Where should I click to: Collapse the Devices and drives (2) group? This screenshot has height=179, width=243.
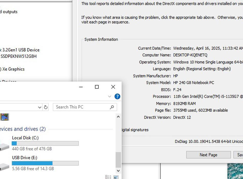click(x=23, y=129)
